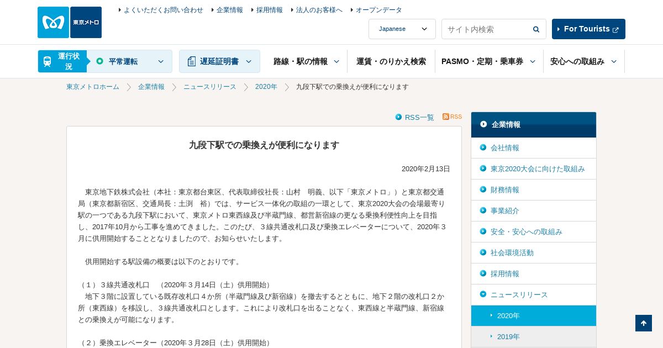Open 法人のお客様へ link
The width and height of the screenshot is (663, 348).
pos(319,10)
